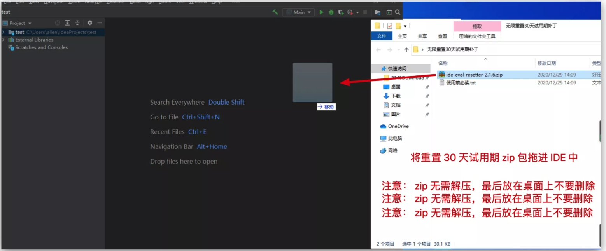Click the pin icon beside 下載
Image resolution: width=606 pixels, height=251 pixels.
pos(427,96)
